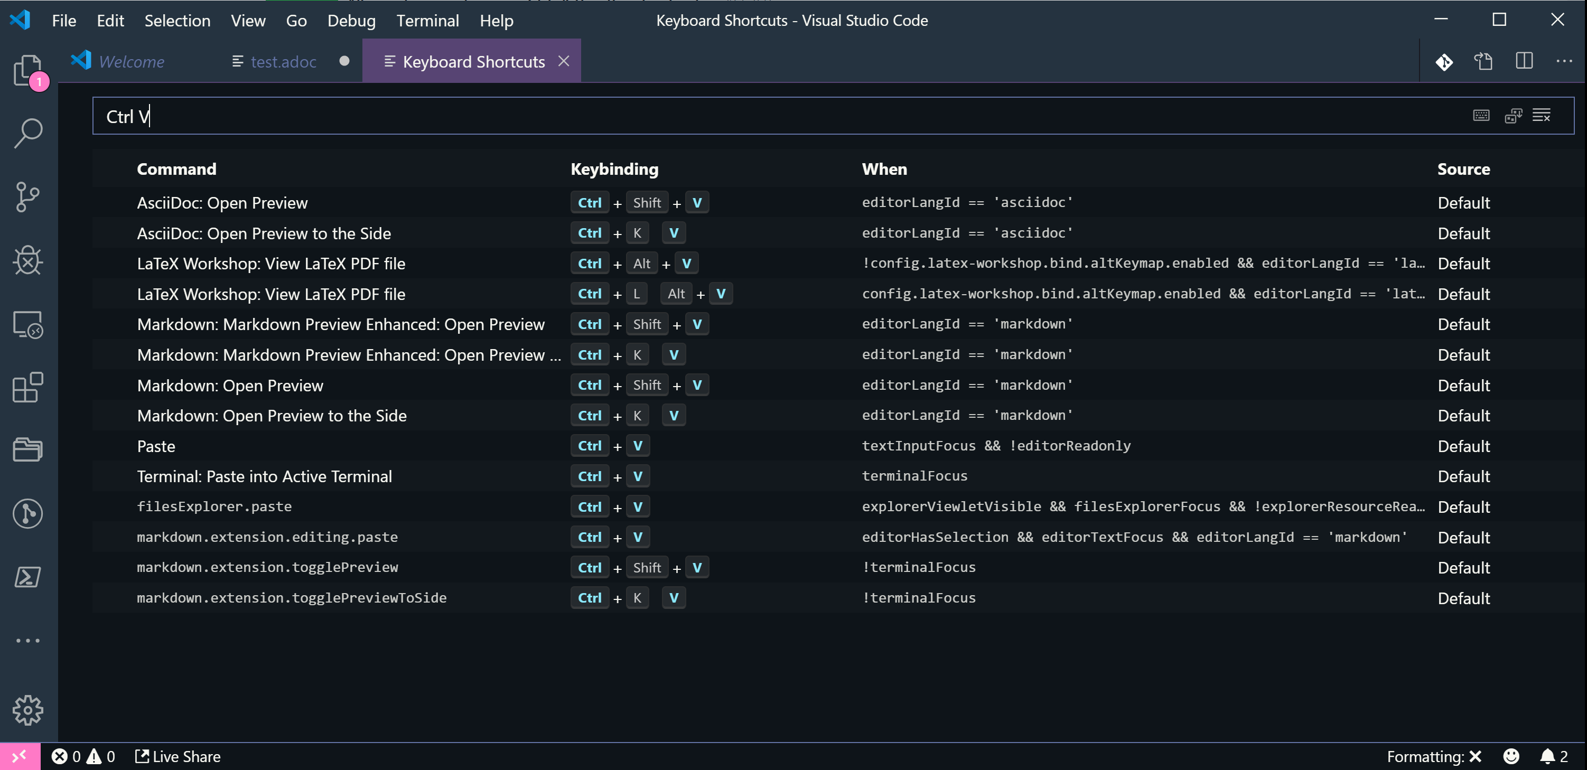Viewport: 1587px width, 770px height.
Task: Open the Search view in activity bar
Action: coord(27,133)
